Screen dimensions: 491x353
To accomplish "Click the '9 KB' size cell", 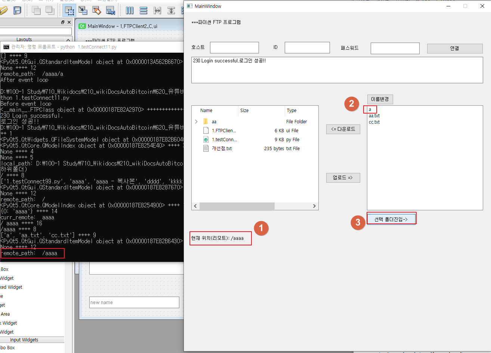I will tap(279, 140).
